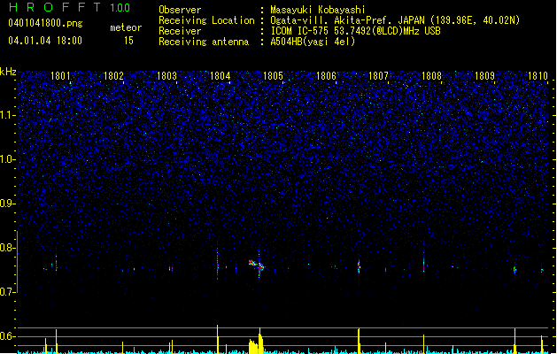Click the 0.6 kHz axis label

(7, 336)
